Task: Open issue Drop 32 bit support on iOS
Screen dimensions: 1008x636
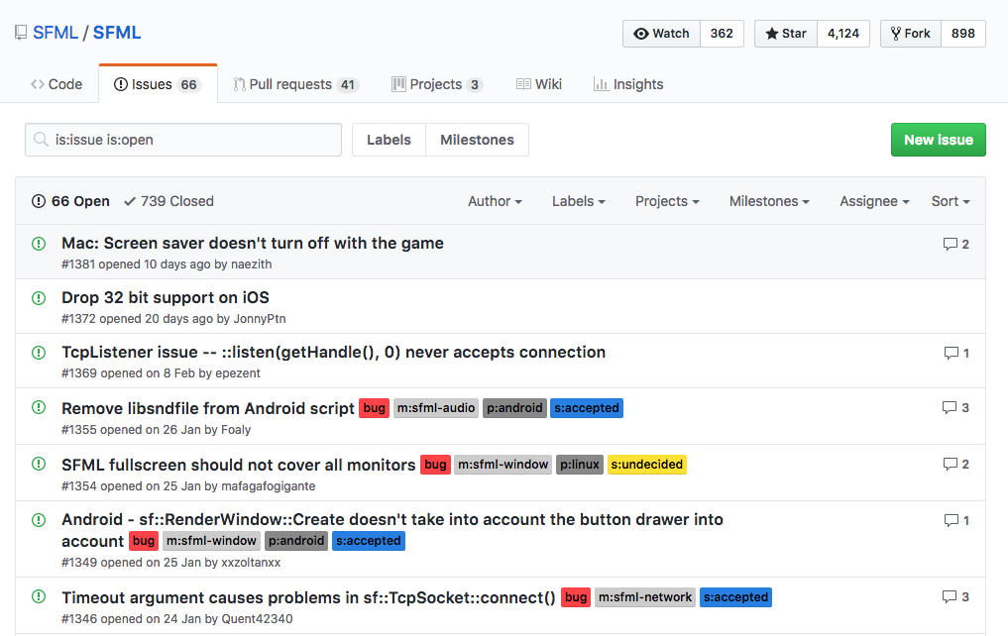Action: [x=166, y=297]
